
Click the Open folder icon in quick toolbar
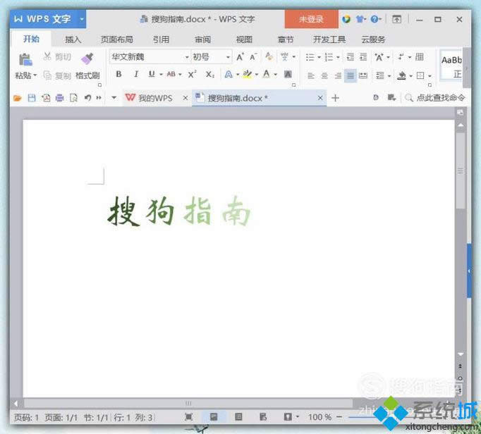click(x=18, y=98)
